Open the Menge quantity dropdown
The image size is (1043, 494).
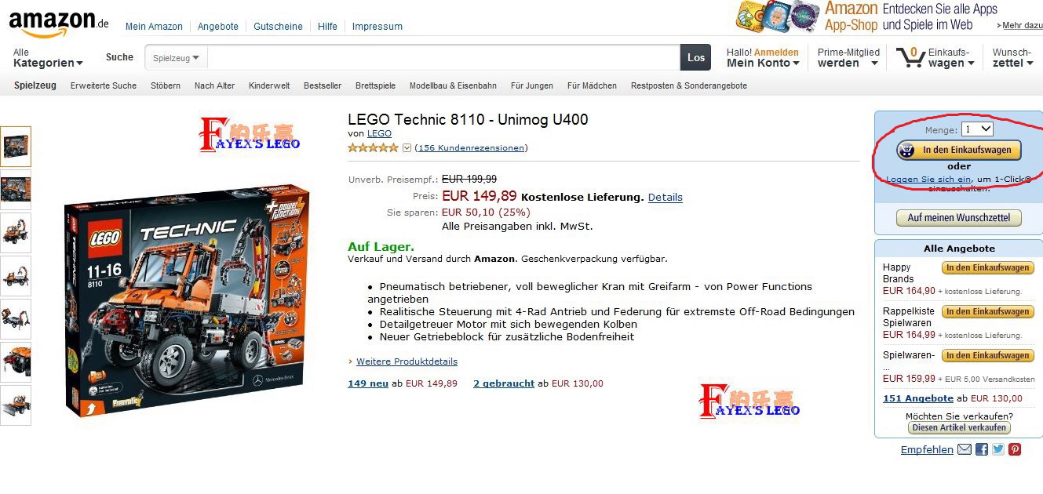click(977, 129)
